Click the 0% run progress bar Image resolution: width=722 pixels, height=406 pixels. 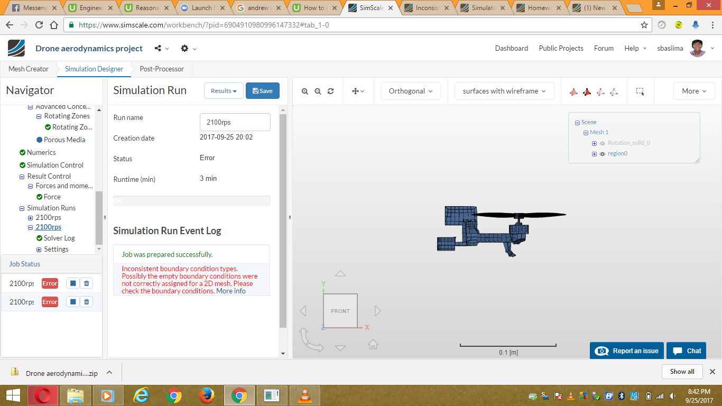[x=192, y=201]
